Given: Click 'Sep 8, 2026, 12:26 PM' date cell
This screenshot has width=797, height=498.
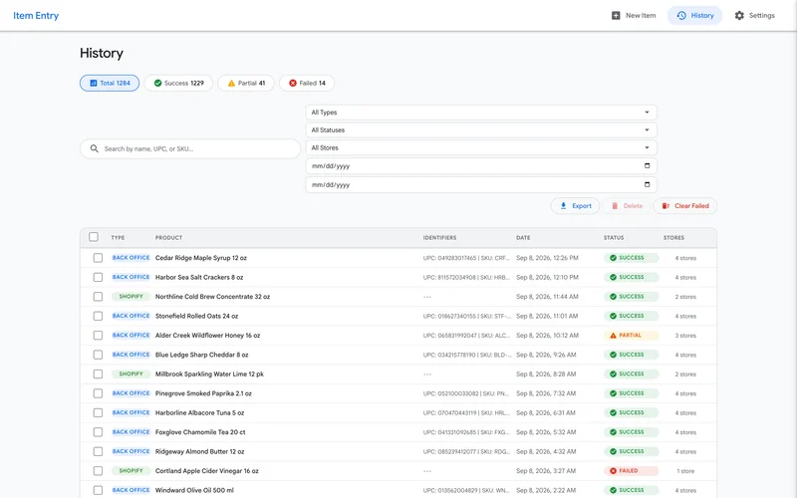Looking at the screenshot, I should pyautogui.click(x=547, y=258).
